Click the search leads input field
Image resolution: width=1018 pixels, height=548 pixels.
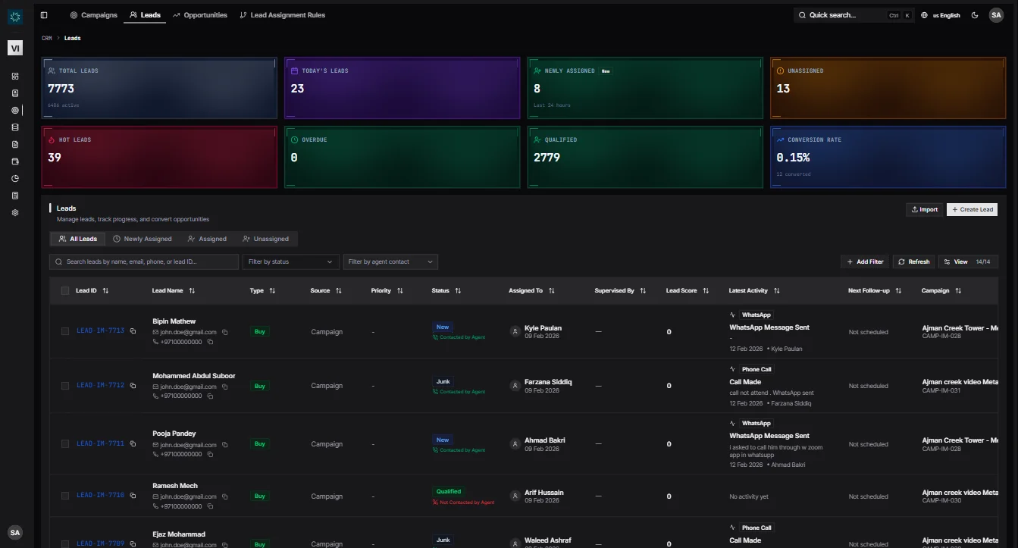144,261
